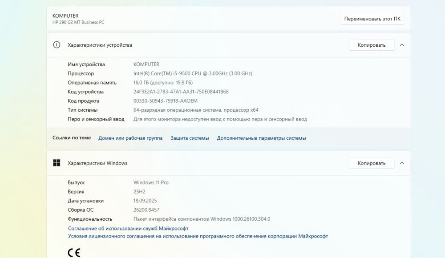Click the Windows logo icon beside Характеристики Windows
This screenshot has width=445, height=258.
tap(57, 163)
